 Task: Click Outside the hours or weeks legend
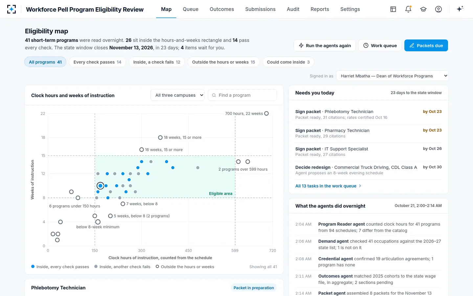point(185,267)
